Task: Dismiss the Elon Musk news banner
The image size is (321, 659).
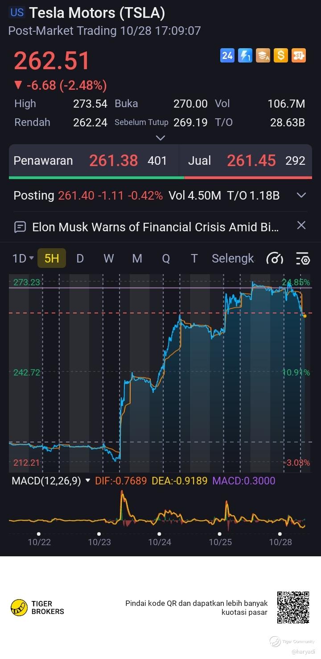Action: [x=301, y=225]
